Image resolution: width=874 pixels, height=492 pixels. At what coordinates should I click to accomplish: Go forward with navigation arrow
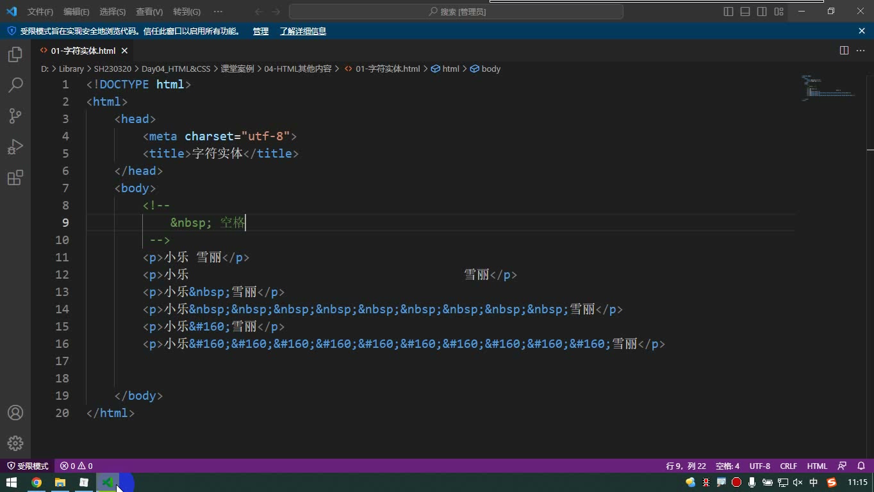point(276,12)
